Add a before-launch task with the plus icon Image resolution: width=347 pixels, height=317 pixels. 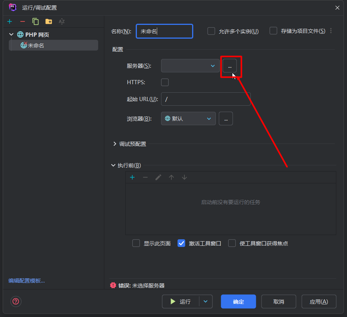[x=132, y=177]
